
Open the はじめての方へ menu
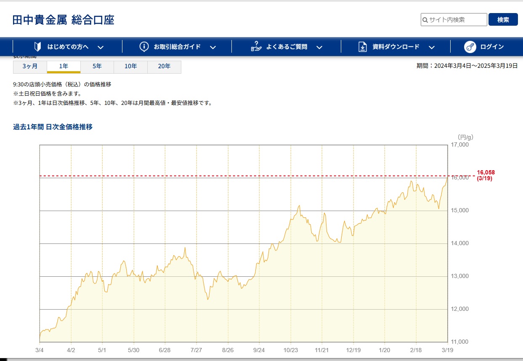tap(68, 47)
